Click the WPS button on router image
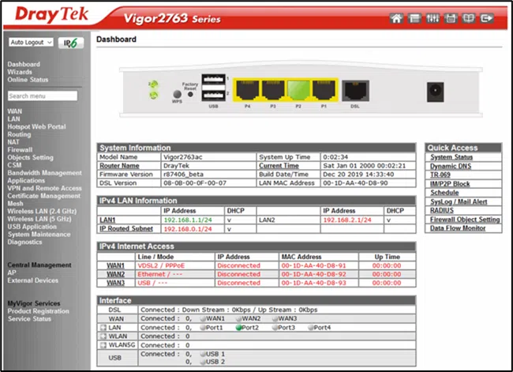 click(178, 93)
